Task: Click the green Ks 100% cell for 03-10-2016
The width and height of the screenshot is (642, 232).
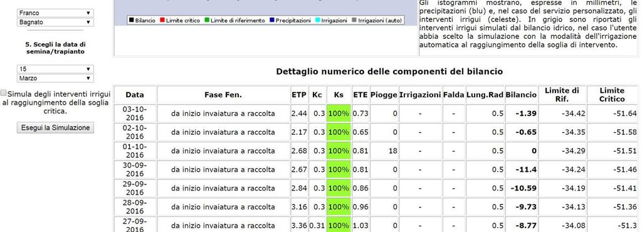Action: [339, 113]
